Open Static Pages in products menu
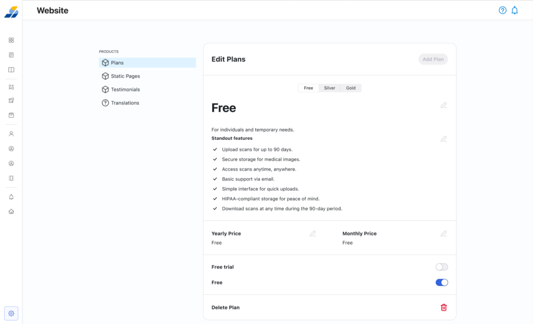Viewport: 533px width, 324px height. pyautogui.click(x=125, y=76)
